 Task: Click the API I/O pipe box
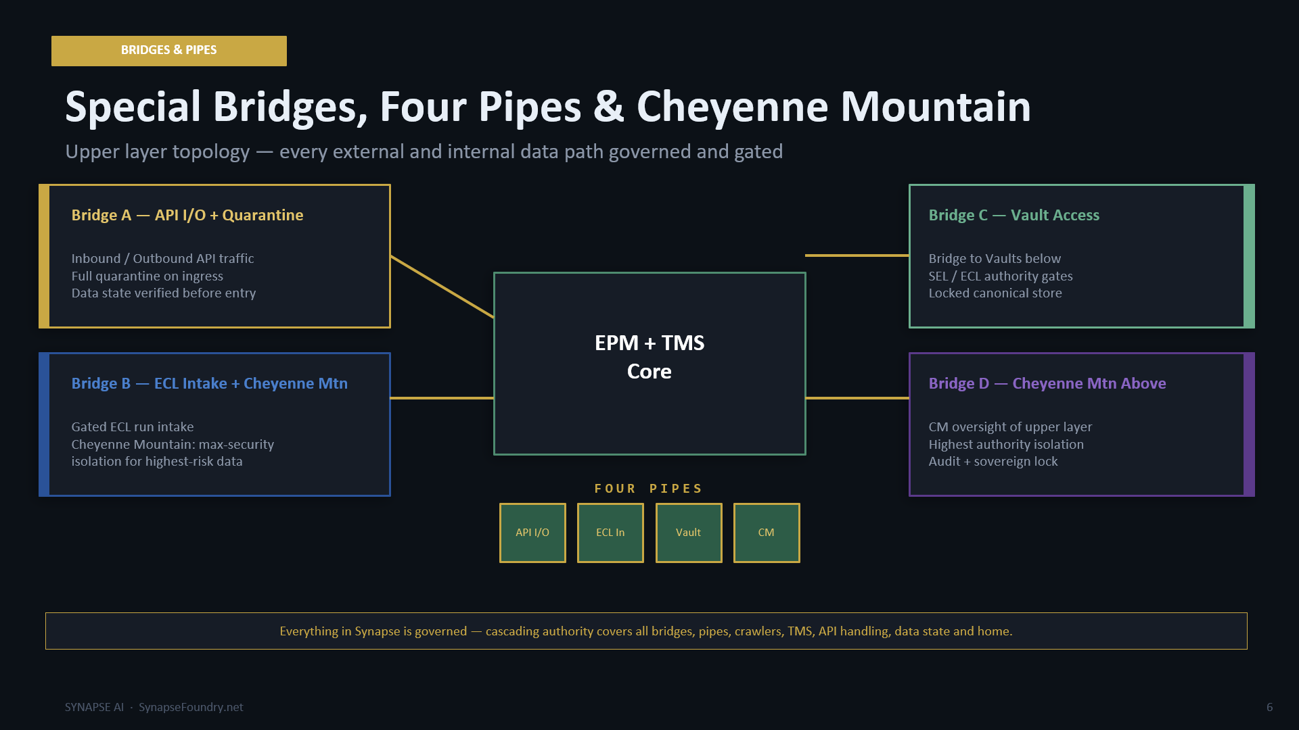(x=532, y=533)
